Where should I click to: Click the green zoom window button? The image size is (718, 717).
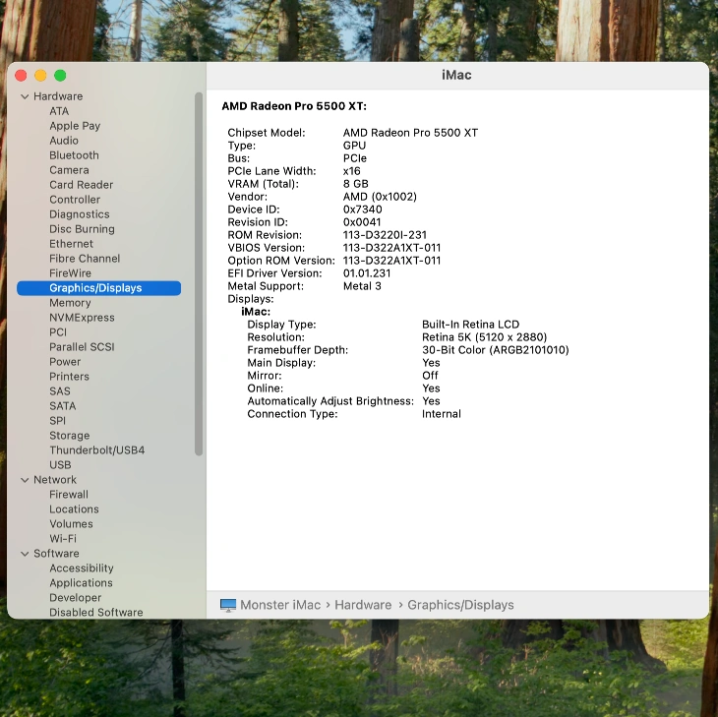pos(60,76)
